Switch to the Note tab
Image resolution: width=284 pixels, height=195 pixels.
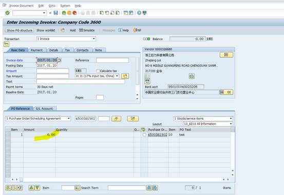pos(99,50)
